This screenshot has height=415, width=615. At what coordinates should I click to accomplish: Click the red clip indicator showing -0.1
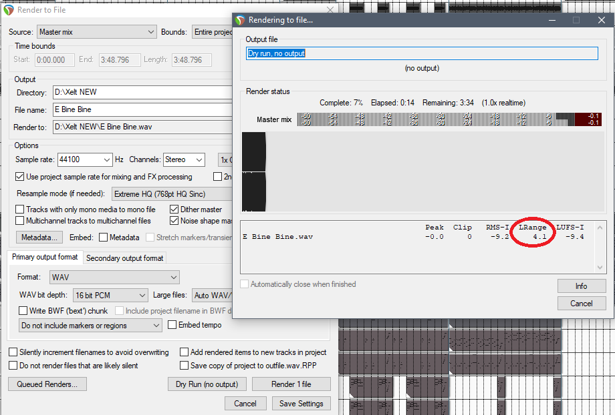point(588,119)
